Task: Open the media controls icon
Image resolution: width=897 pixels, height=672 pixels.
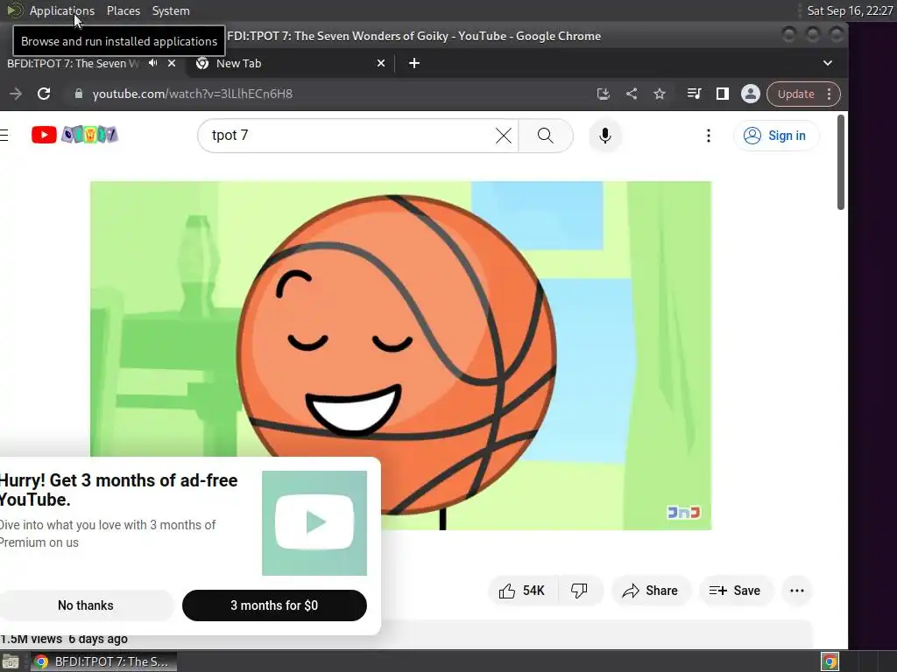Action: [694, 94]
